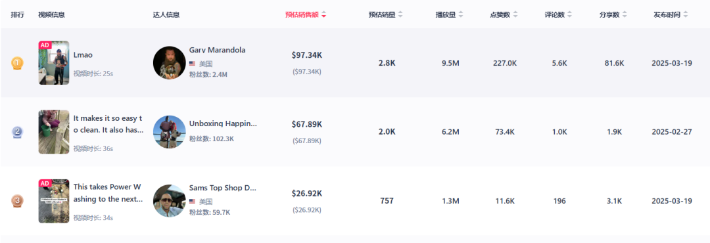
Task: Click the gold rank 1 medal icon
Action: (x=16, y=63)
